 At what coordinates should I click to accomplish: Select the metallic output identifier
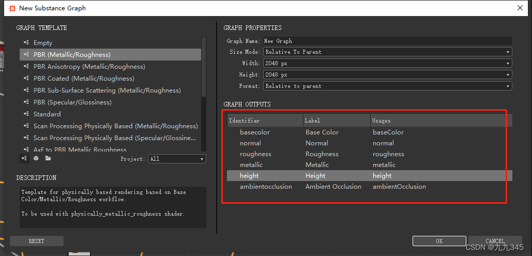tap(251, 164)
